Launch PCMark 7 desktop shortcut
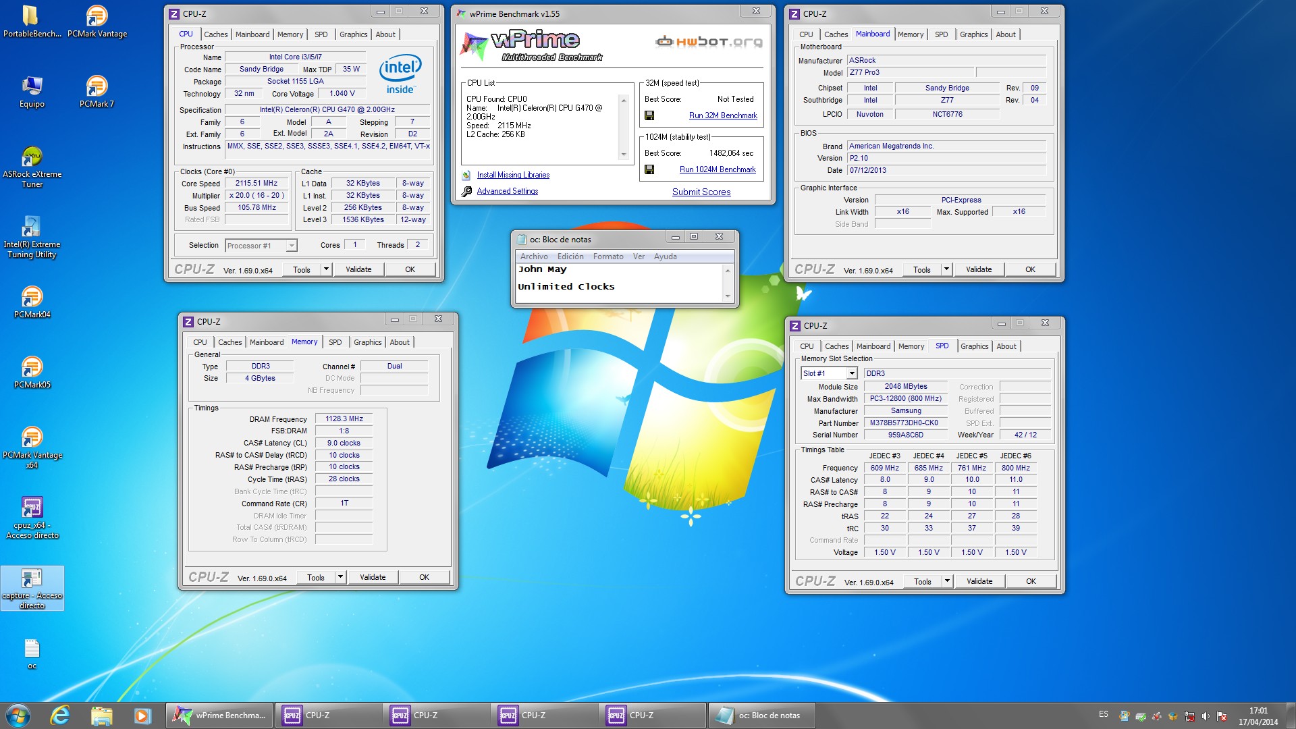Image resolution: width=1296 pixels, height=729 pixels. pos(97,92)
